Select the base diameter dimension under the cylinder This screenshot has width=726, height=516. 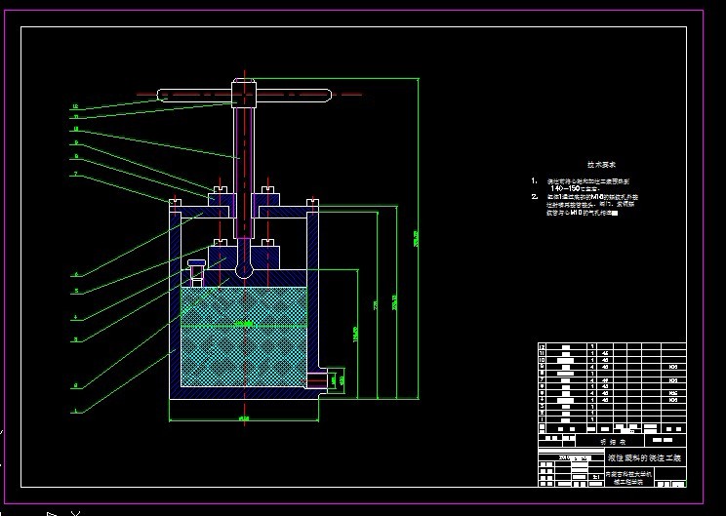(244, 418)
